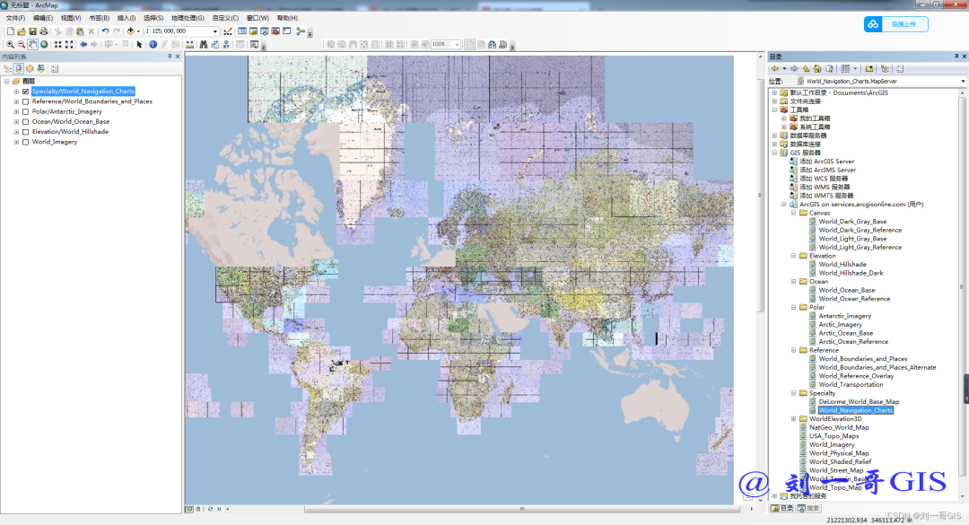Turn on Ocean/World_Ocean_Base layer
The width and height of the screenshot is (969, 525).
[x=25, y=121]
